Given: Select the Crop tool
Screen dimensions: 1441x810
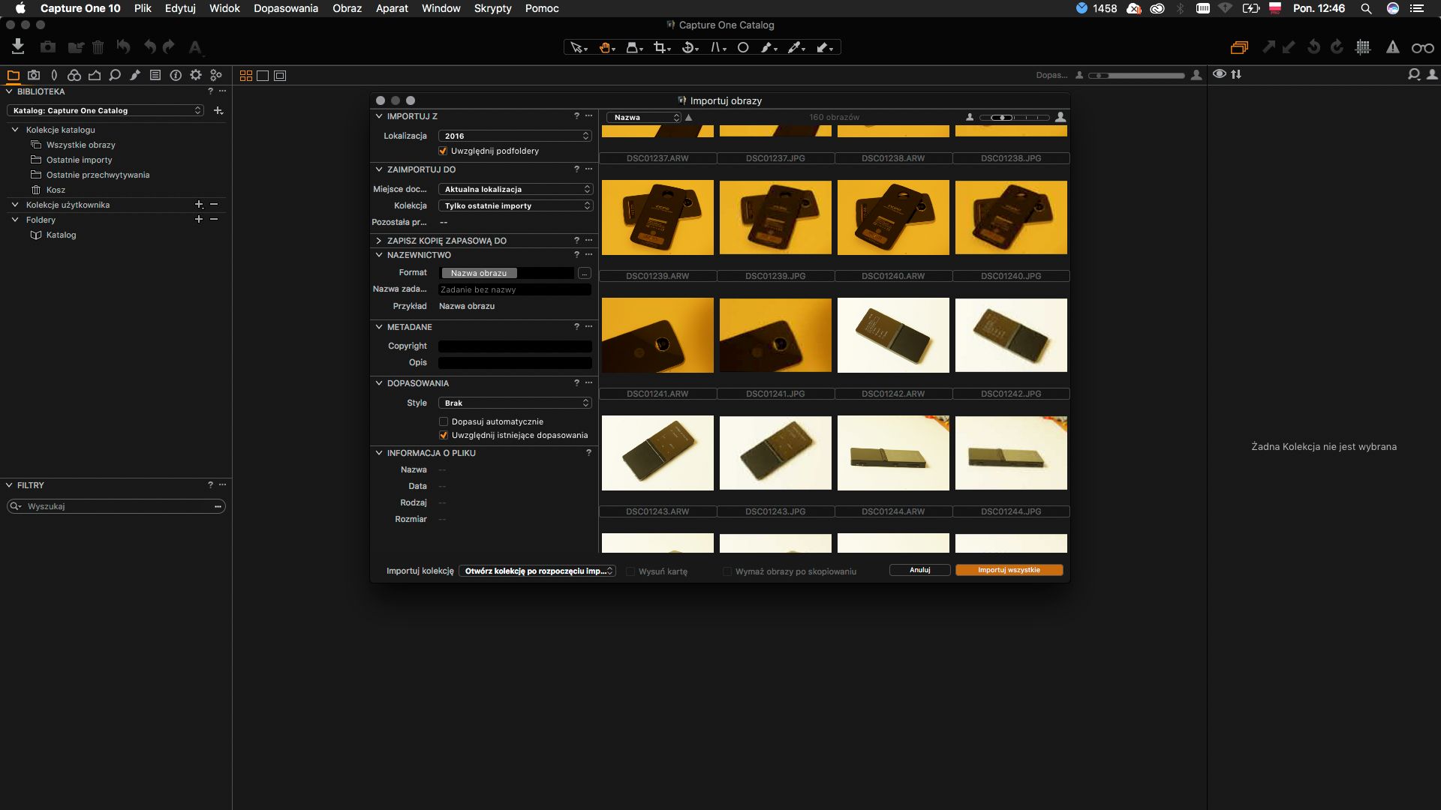Looking at the screenshot, I should click(x=660, y=47).
